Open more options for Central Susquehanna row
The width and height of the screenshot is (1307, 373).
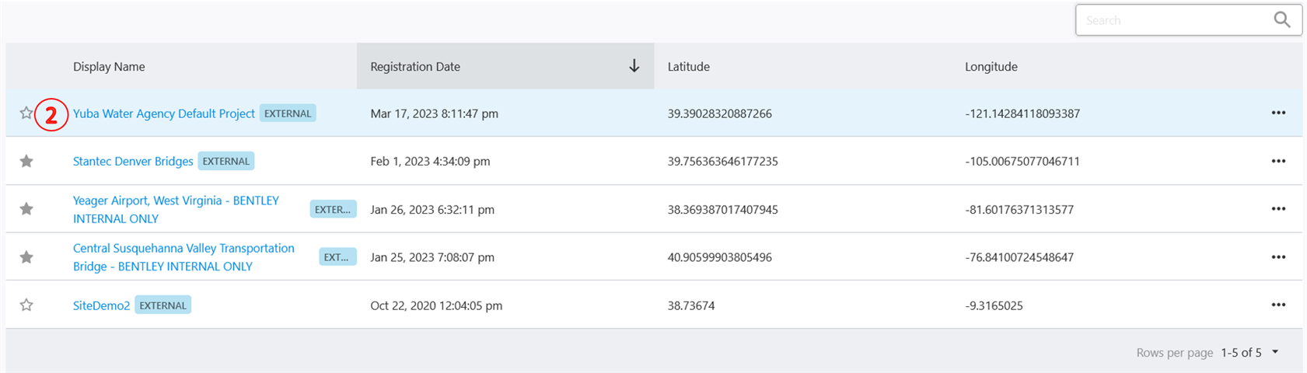[1278, 257]
